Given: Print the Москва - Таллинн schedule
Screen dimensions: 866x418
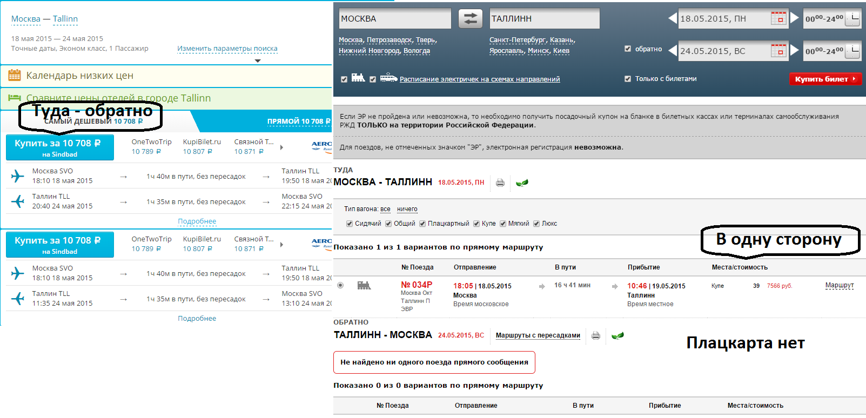Looking at the screenshot, I should click(x=500, y=183).
